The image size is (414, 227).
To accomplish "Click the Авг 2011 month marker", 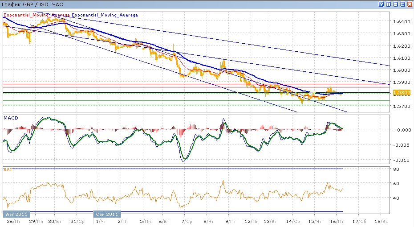I will (16, 214).
